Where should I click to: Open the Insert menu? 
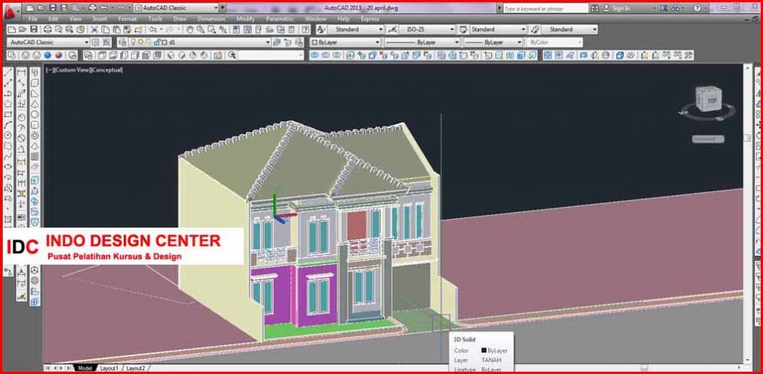99,19
